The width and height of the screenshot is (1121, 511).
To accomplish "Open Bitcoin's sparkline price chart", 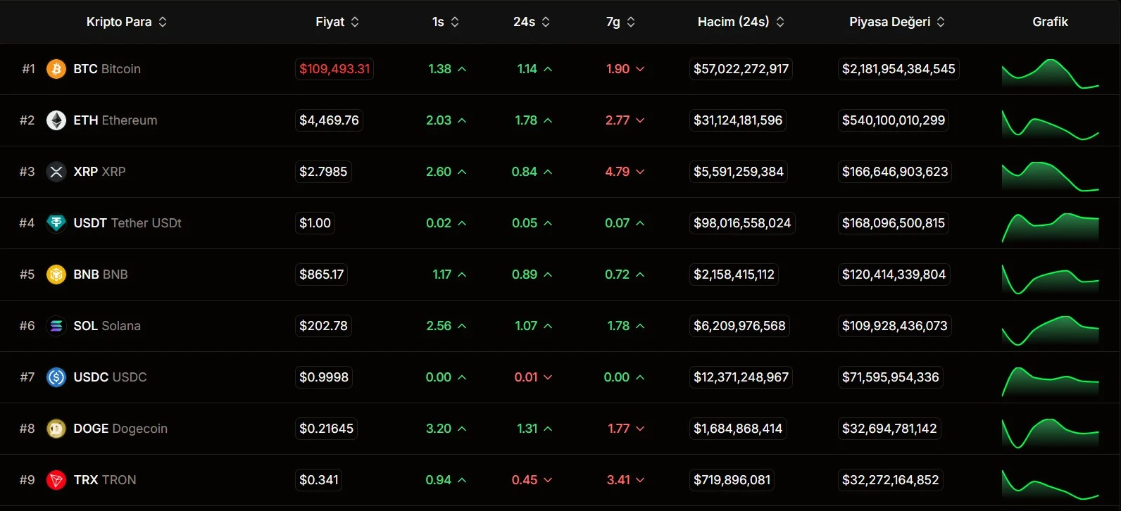I will [x=1050, y=74].
